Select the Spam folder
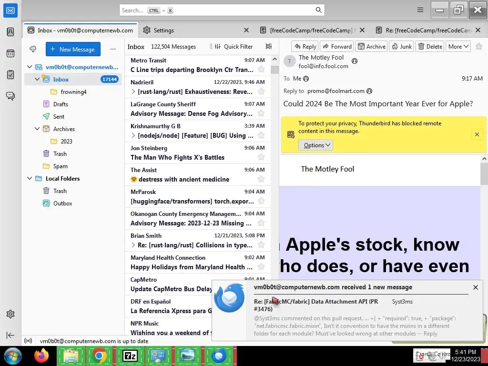Screen dimensions: 488x366 coord(61,166)
